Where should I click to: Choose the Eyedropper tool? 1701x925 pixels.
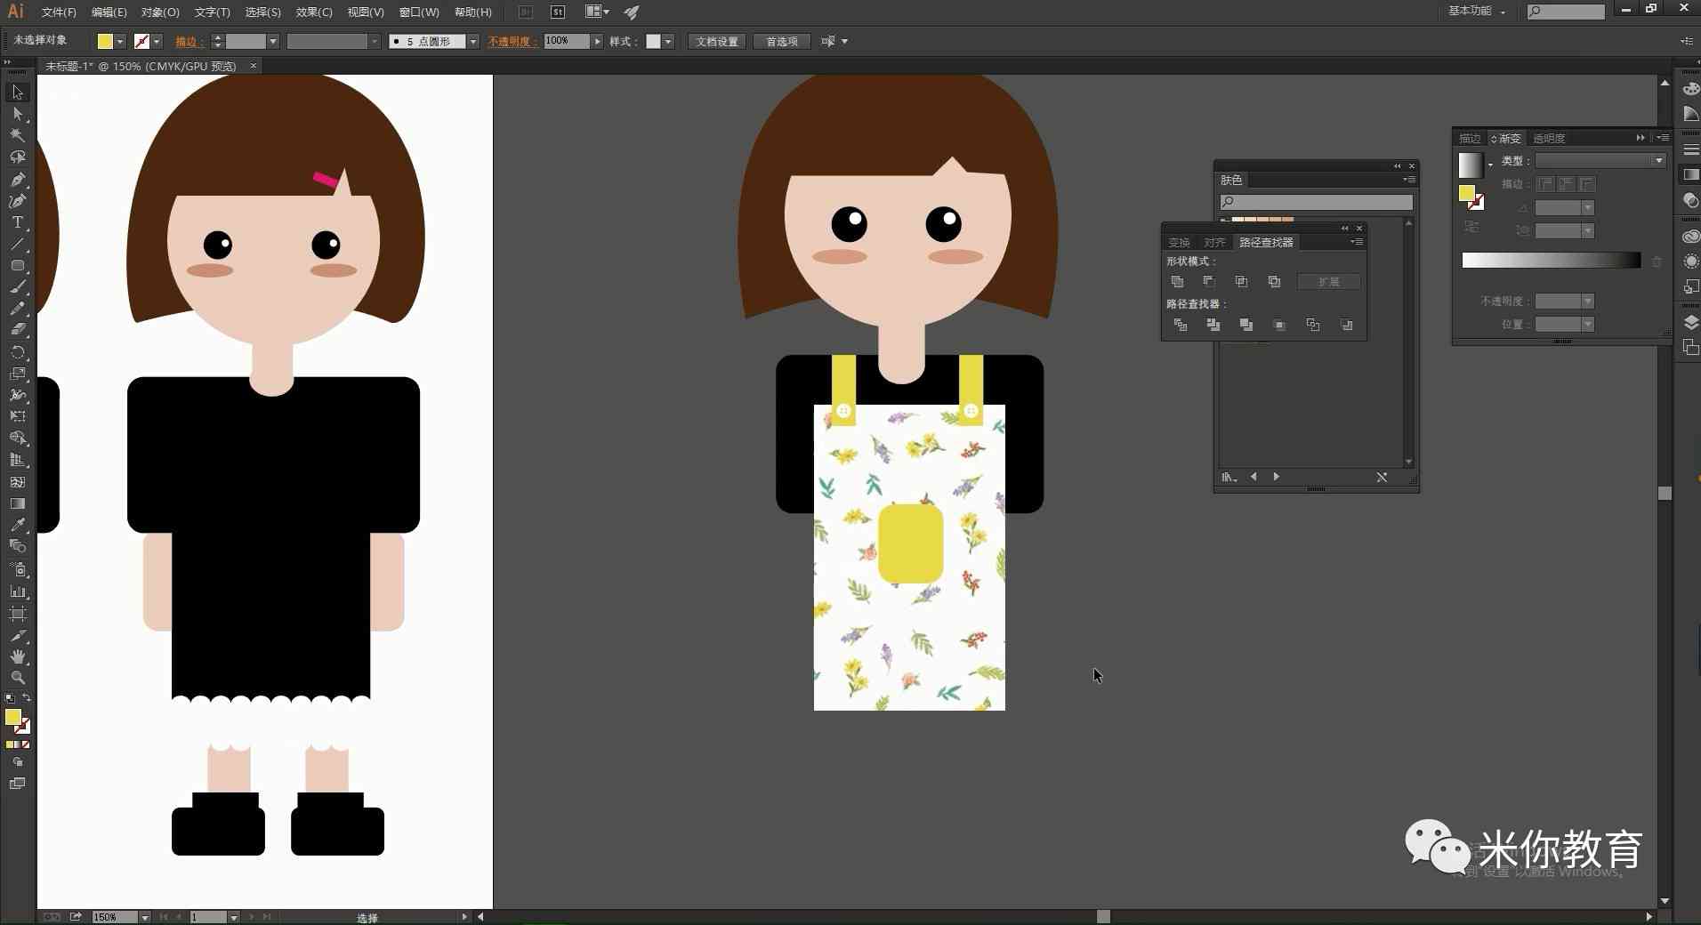coord(17,525)
